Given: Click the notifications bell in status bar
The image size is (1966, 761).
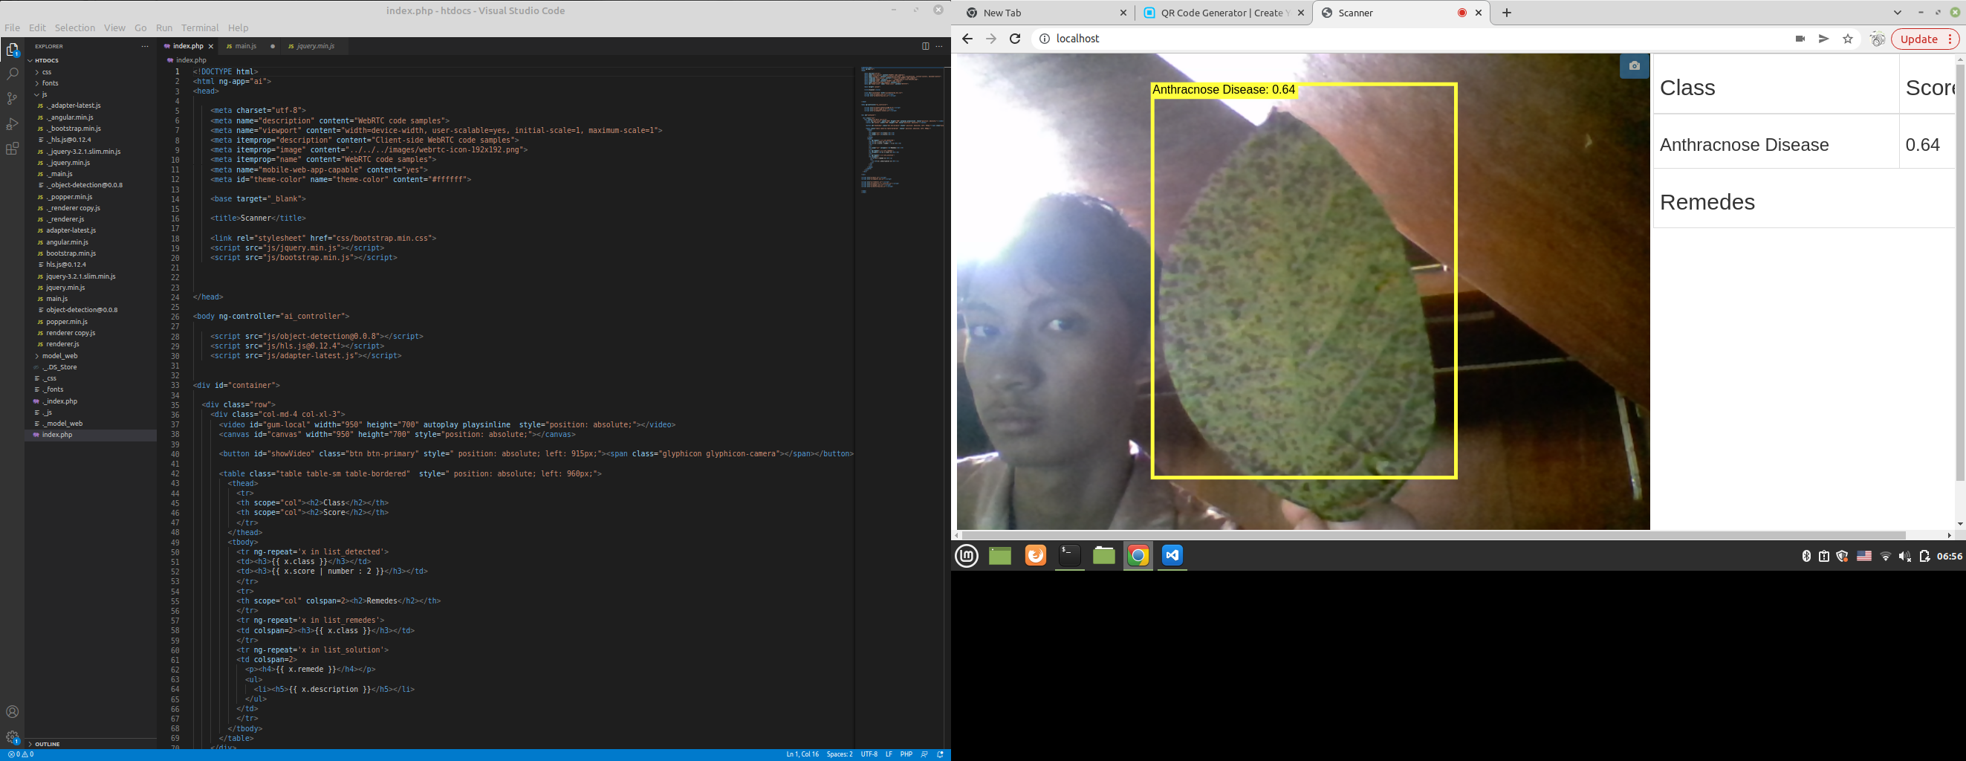Looking at the screenshot, I should pyautogui.click(x=940, y=754).
